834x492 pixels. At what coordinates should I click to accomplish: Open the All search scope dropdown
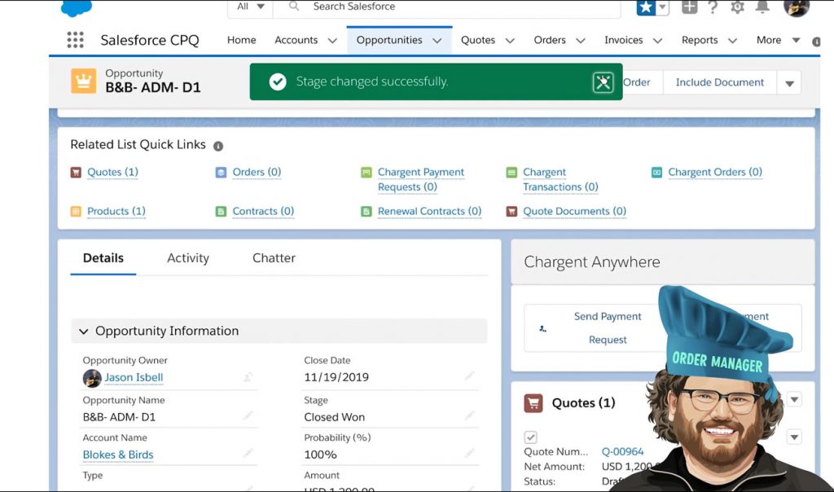[250, 7]
